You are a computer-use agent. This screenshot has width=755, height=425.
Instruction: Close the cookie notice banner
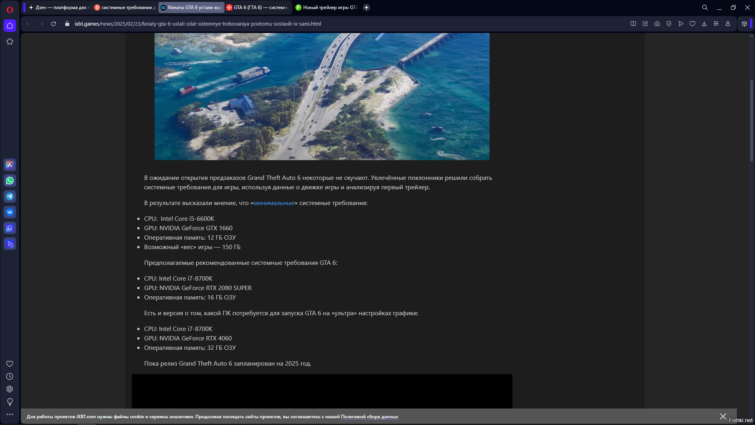click(723, 416)
